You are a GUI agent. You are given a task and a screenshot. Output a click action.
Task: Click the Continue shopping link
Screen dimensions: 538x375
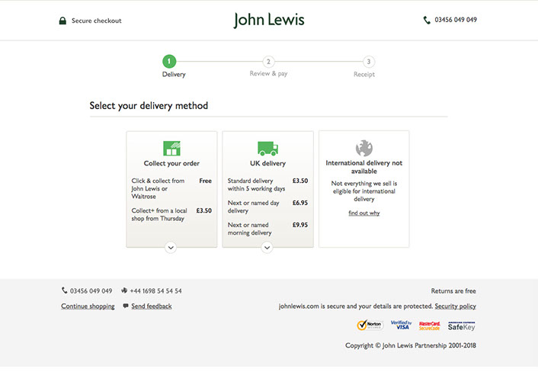coord(88,306)
